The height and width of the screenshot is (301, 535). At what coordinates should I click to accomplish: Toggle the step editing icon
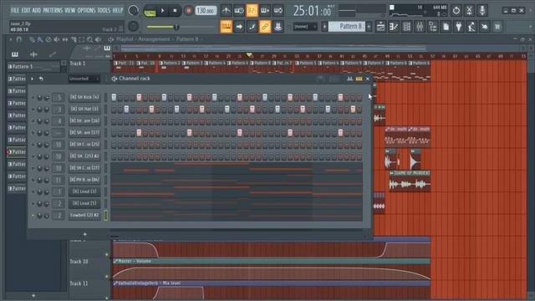click(252, 27)
